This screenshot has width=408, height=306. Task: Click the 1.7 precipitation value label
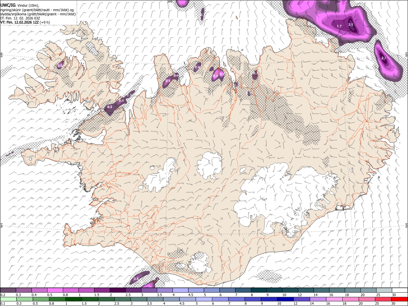pos(339,26)
